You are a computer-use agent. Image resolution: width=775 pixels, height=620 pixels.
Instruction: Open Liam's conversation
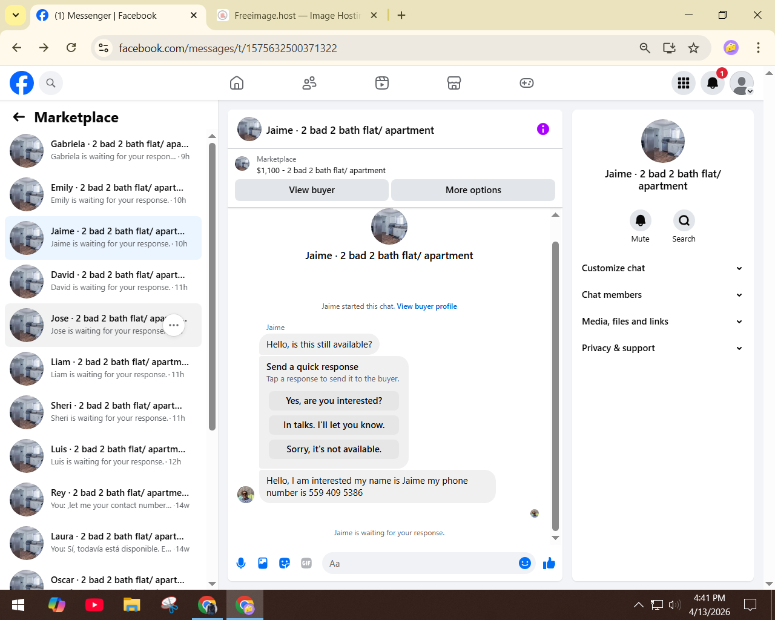(x=103, y=369)
